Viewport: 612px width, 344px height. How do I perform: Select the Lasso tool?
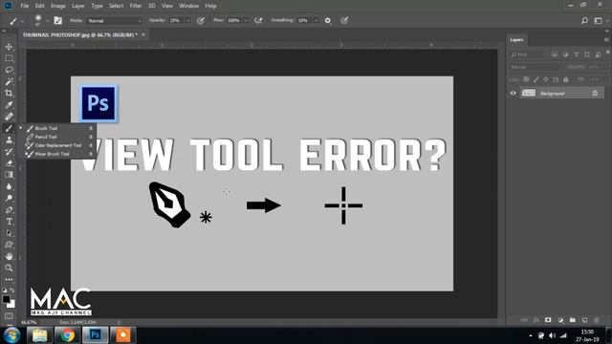point(9,70)
